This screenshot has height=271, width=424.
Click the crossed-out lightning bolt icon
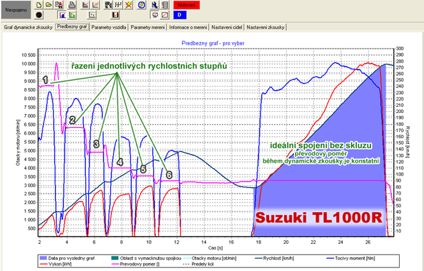128,5
